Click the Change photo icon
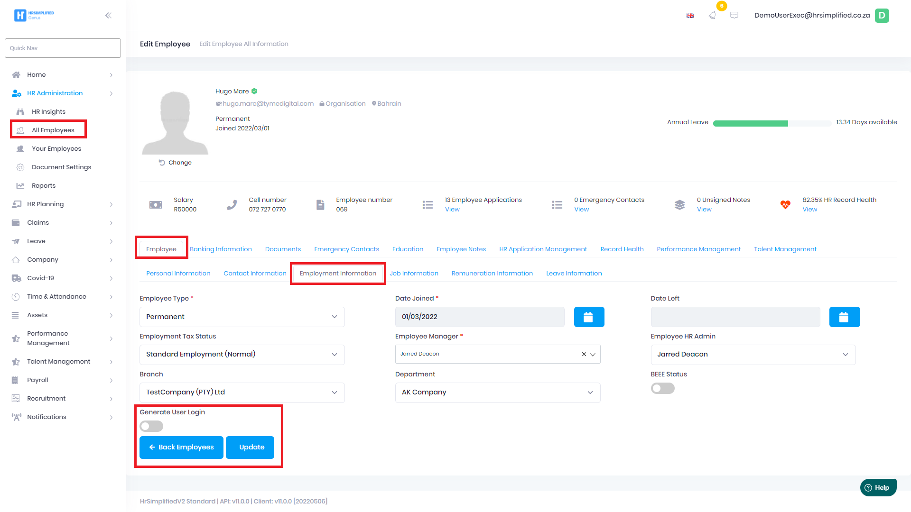 pyautogui.click(x=162, y=163)
